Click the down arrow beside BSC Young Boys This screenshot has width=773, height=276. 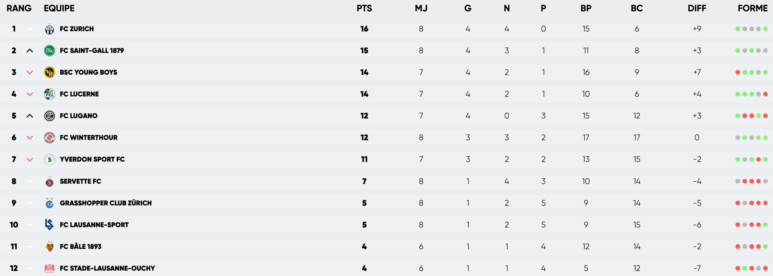(x=30, y=72)
